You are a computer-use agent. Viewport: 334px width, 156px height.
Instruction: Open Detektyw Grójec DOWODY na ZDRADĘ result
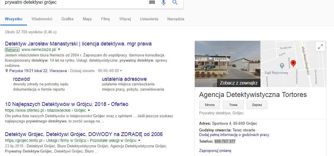(x=84, y=135)
